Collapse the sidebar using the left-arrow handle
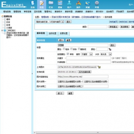 coord(32,74)
